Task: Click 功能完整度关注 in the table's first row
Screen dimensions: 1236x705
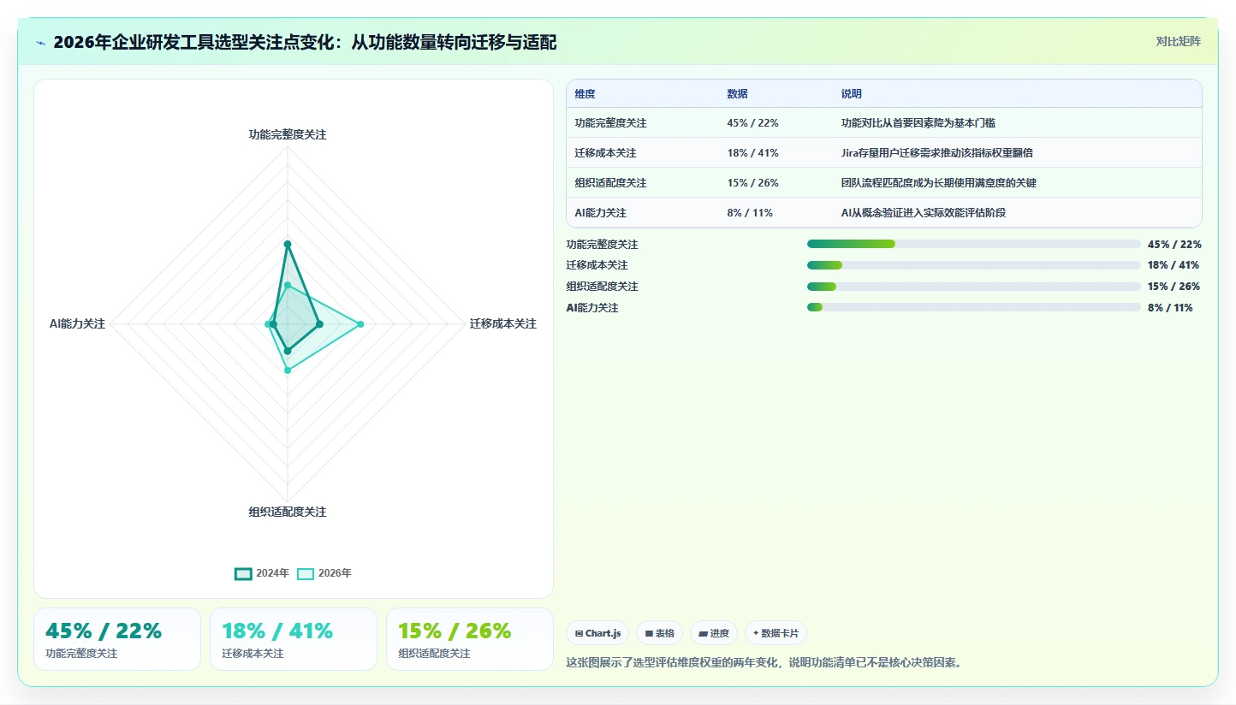Action: 610,123
